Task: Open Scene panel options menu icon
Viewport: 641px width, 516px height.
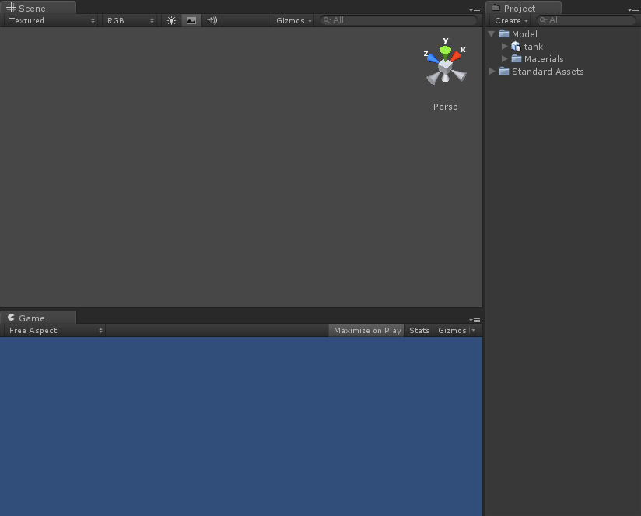Action: click(475, 10)
